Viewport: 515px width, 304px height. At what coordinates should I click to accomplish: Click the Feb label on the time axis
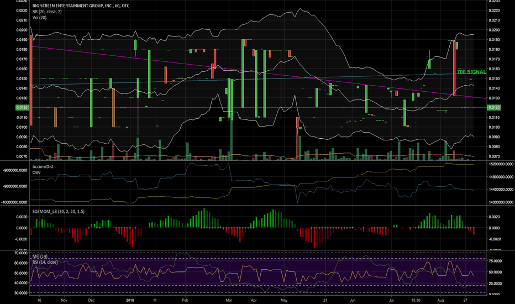185,300
